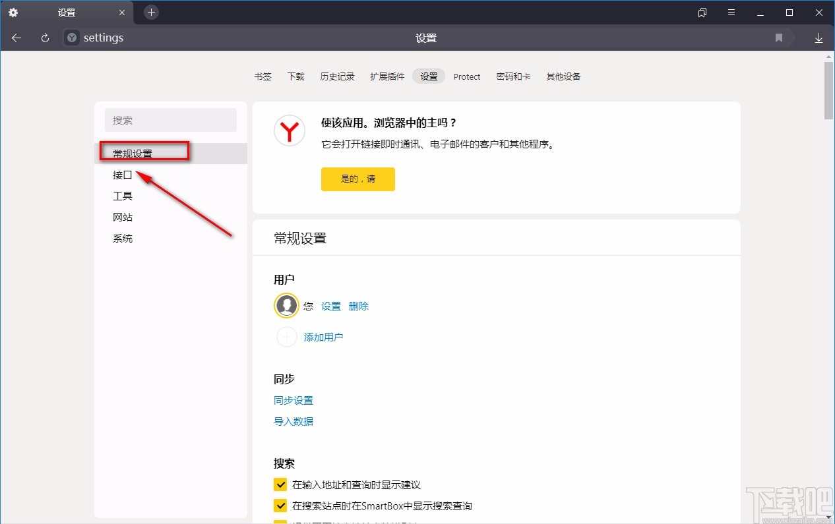Open downloads via the arrow icon
The width and height of the screenshot is (835, 524).
(x=819, y=38)
